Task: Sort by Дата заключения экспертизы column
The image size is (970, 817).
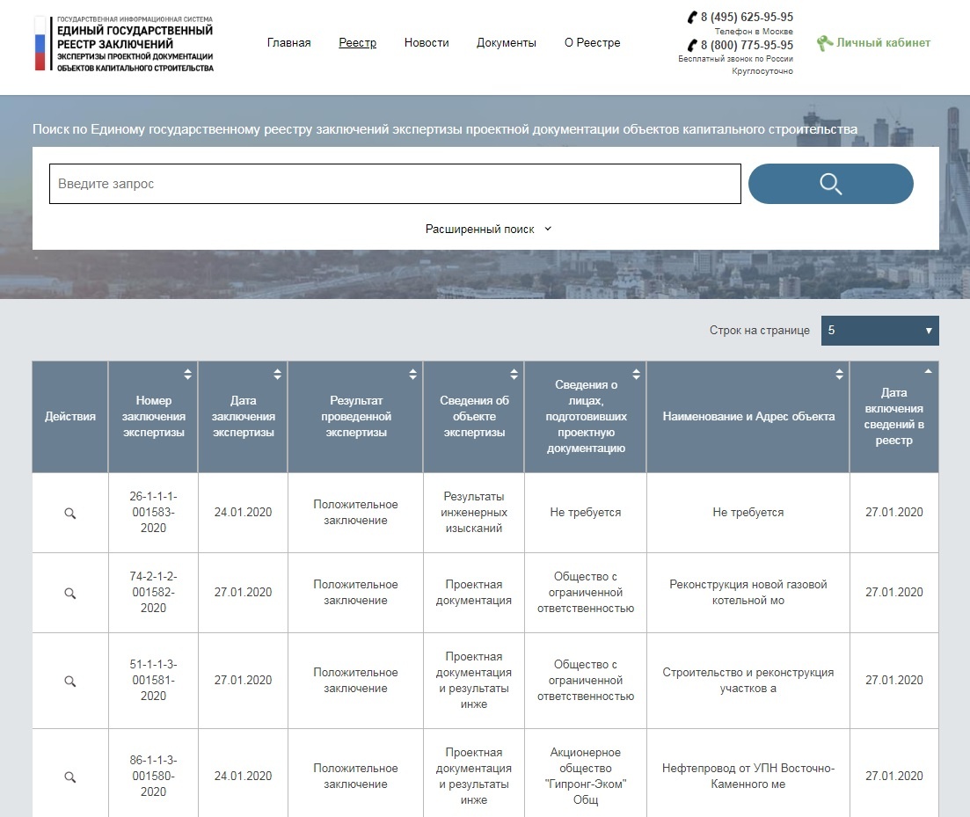Action: [x=277, y=374]
